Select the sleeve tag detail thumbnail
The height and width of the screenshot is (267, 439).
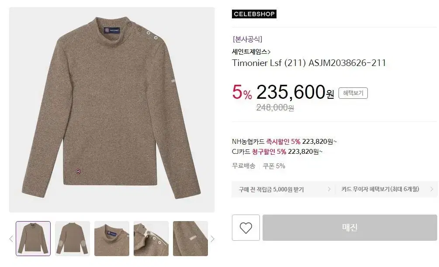190,239
